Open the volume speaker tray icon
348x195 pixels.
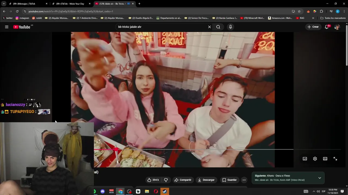(x=318, y=191)
